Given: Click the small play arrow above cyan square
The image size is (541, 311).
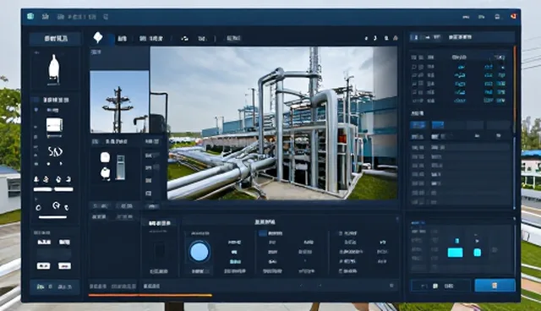Looking at the screenshot, I should point(477,241).
